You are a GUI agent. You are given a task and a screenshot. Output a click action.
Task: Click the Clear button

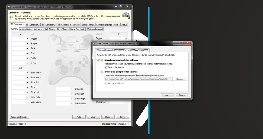tap(93, 117)
